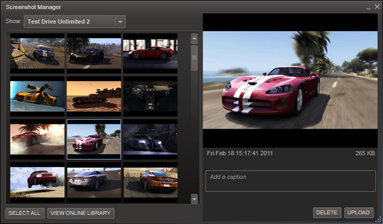Click the resize grip in window corner
The width and height of the screenshot is (383, 224).
pos(379,219)
